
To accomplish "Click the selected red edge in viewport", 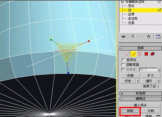I will (x=66, y=50).
